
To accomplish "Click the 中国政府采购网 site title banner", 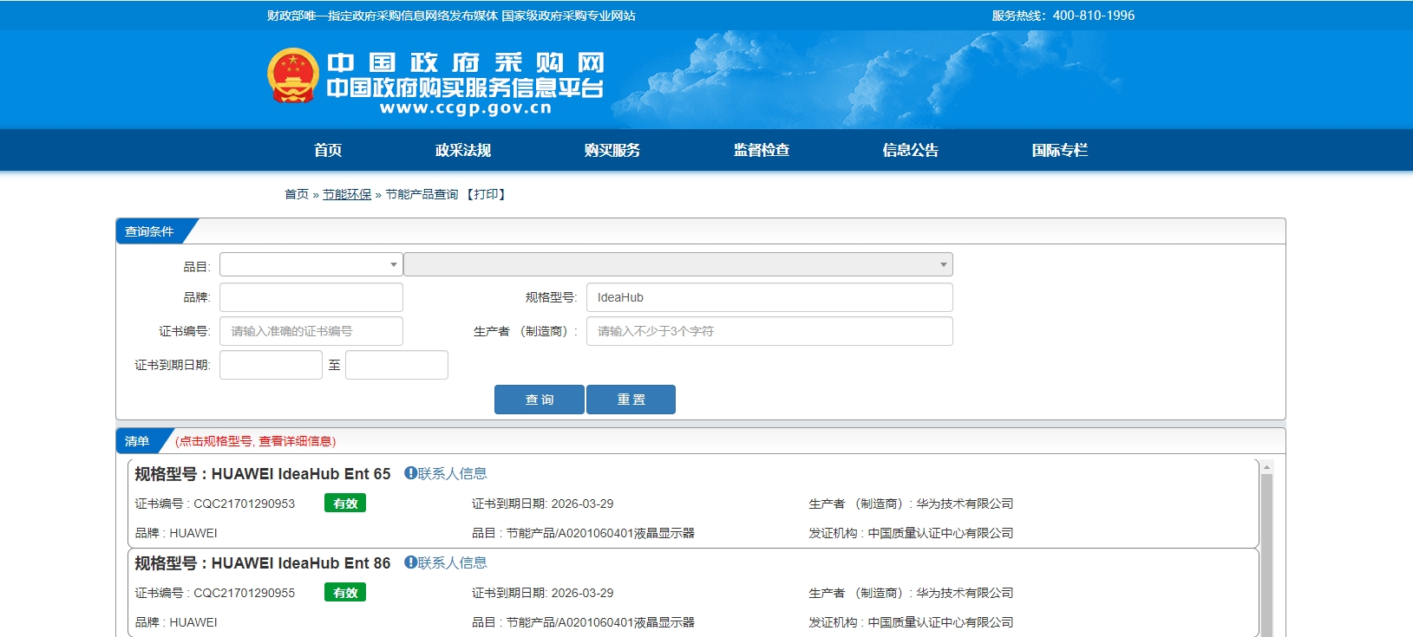I will click(465, 62).
